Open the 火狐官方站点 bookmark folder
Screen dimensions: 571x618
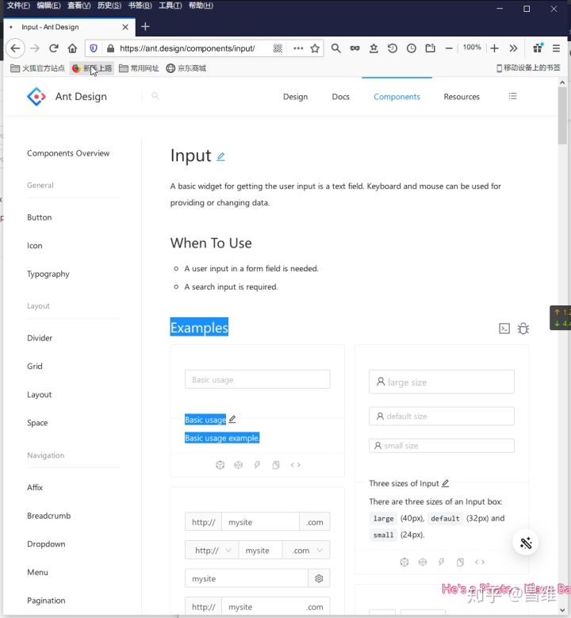(37, 68)
